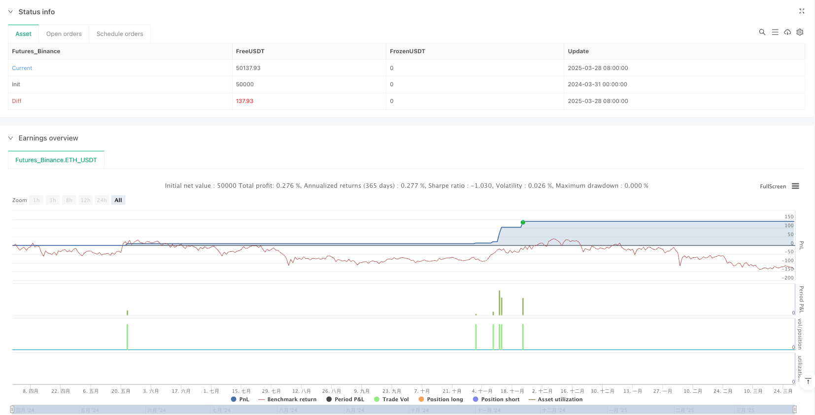Open the chart hamburger menu icon
This screenshot has height=415, width=815.
point(795,186)
